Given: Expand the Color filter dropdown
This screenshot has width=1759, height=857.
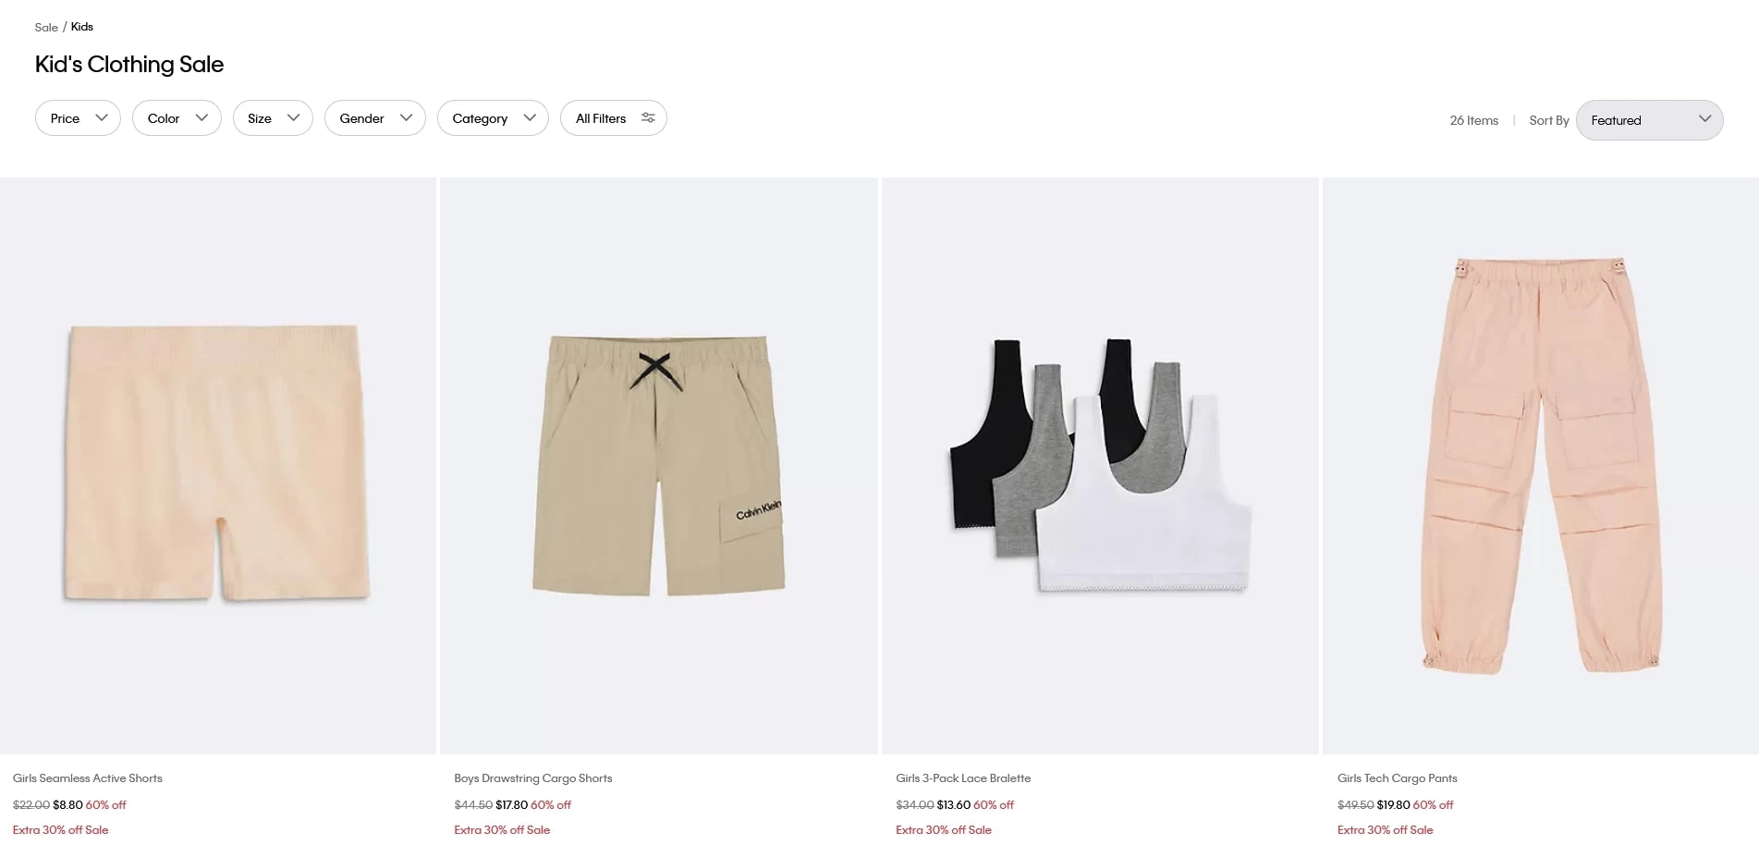Looking at the screenshot, I should [177, 118].
